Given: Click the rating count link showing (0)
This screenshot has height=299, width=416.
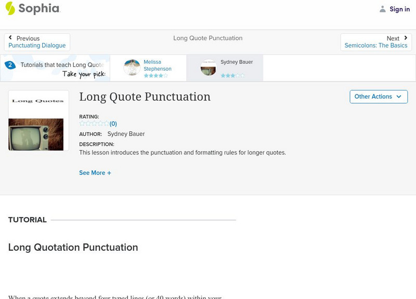Looking at the screenshot, I should (113, 123).
